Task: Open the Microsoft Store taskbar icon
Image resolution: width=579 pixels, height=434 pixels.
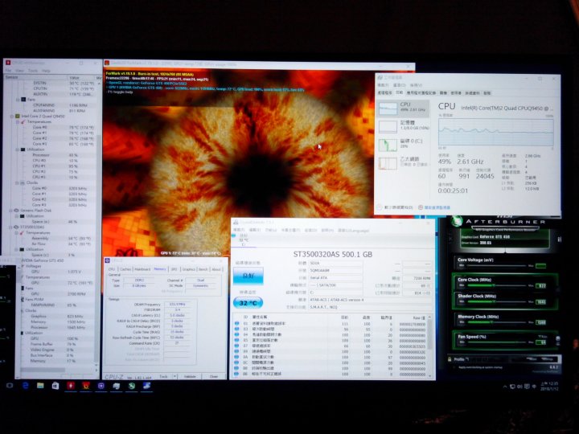Action: [x=55, y=386]
